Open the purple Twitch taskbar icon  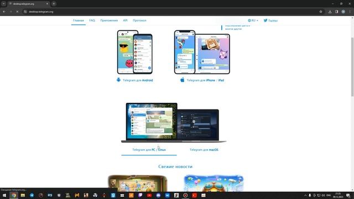(x=140, y=195)
